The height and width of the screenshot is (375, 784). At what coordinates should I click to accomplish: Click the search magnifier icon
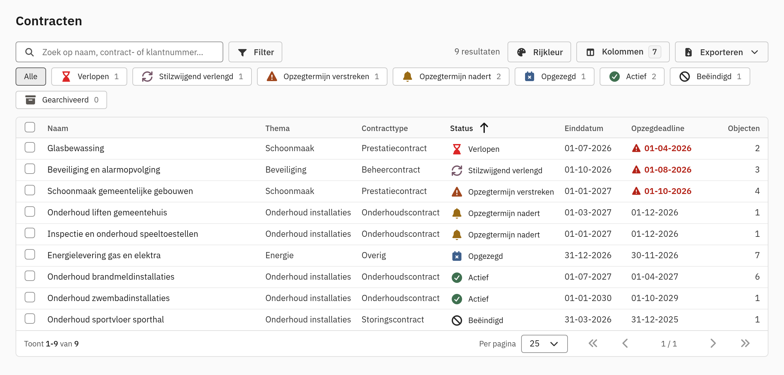pos(30,52)
